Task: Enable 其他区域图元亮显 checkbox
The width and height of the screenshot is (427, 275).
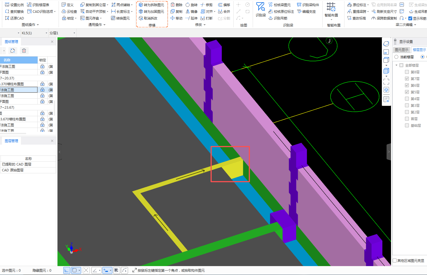Action: click(x=395, y=261)
